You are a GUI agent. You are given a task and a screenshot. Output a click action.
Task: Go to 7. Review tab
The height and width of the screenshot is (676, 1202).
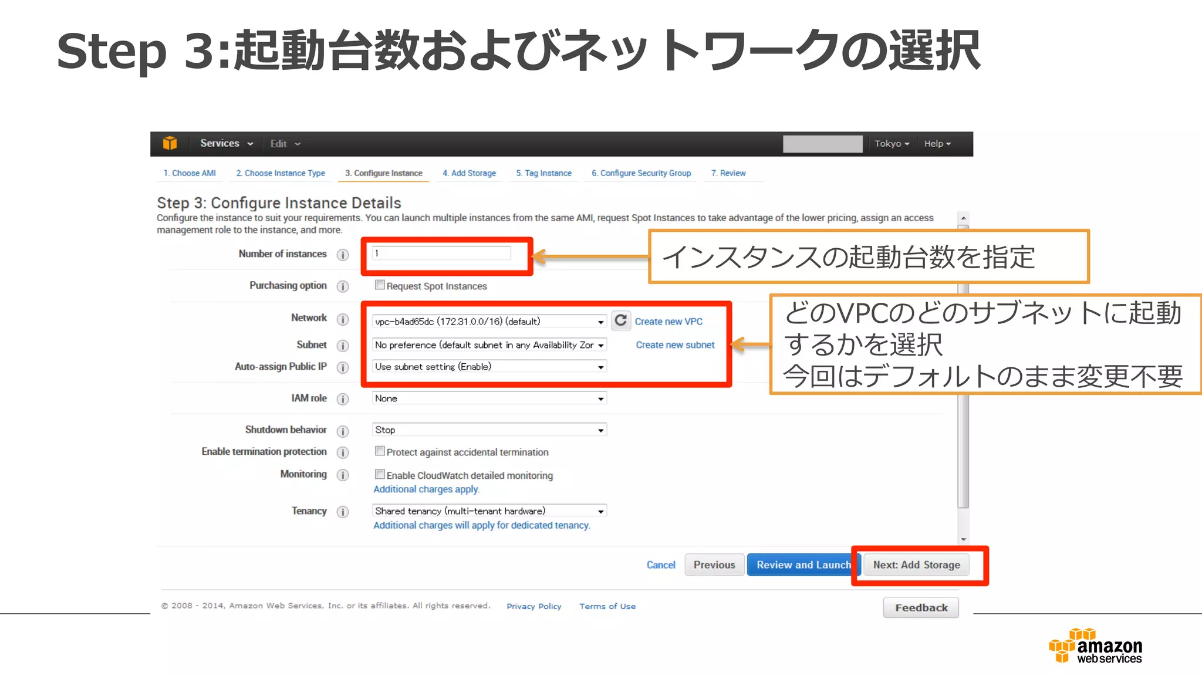click(x=728, y=173)
